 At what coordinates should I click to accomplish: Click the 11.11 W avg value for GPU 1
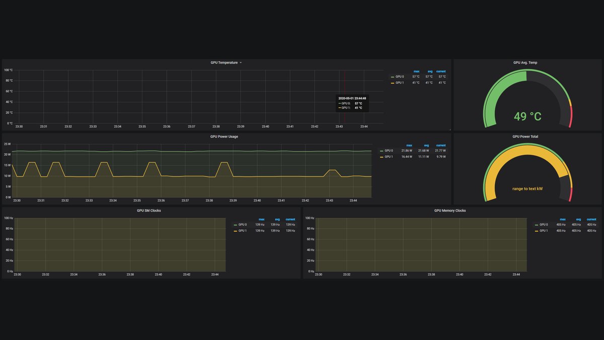(x=424, y=157)
